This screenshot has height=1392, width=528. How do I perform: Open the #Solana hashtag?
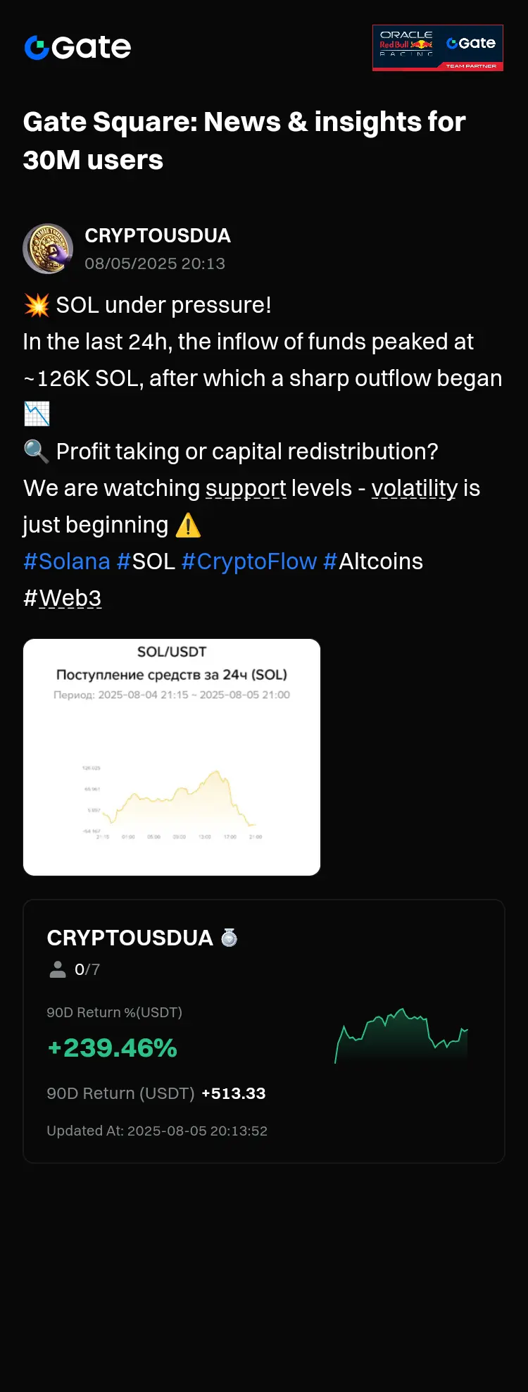(x=67, y=561)
